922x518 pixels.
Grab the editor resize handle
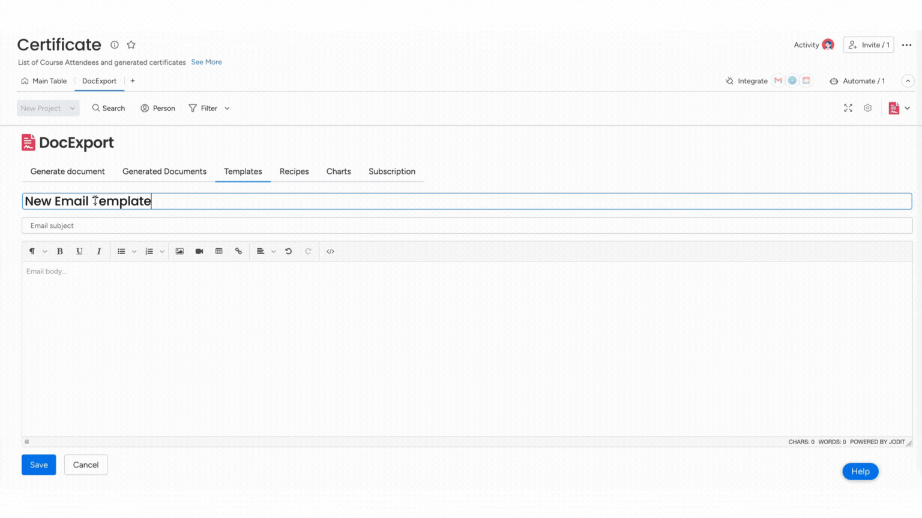(x=909, y=443)
